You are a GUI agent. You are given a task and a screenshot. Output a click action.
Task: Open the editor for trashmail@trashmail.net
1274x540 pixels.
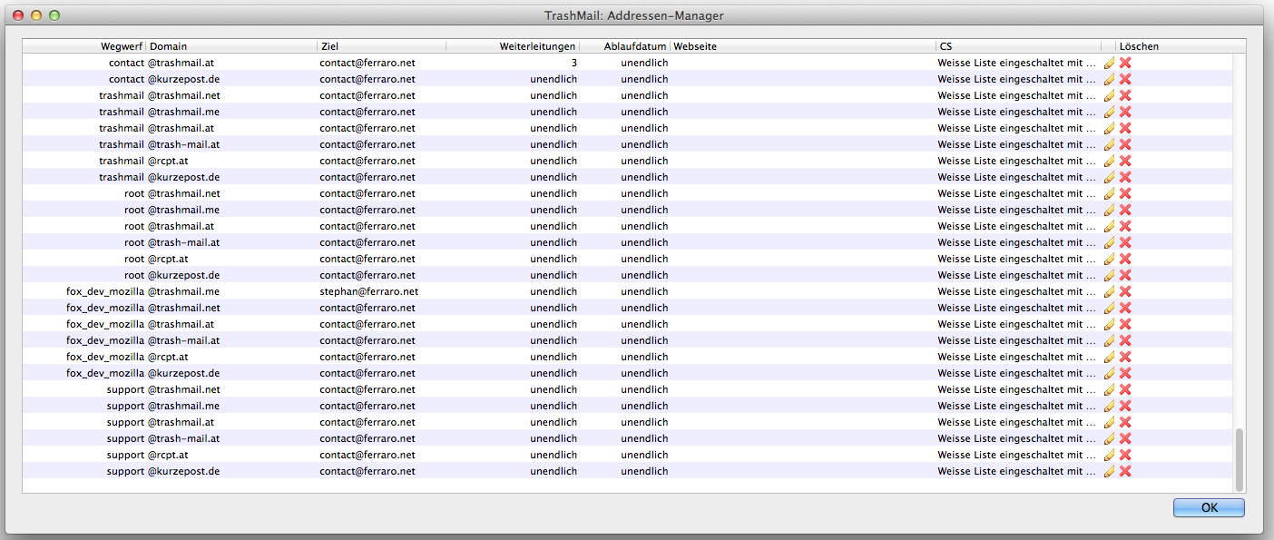point(1109,95)
